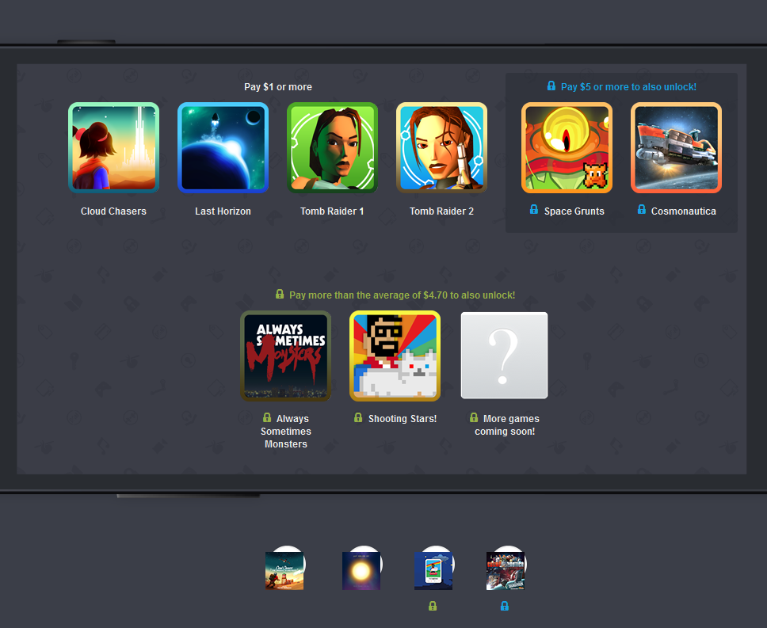Click the Space Grunts title text
This screenshot has width=767, height=628.
[x=574, y=211]
